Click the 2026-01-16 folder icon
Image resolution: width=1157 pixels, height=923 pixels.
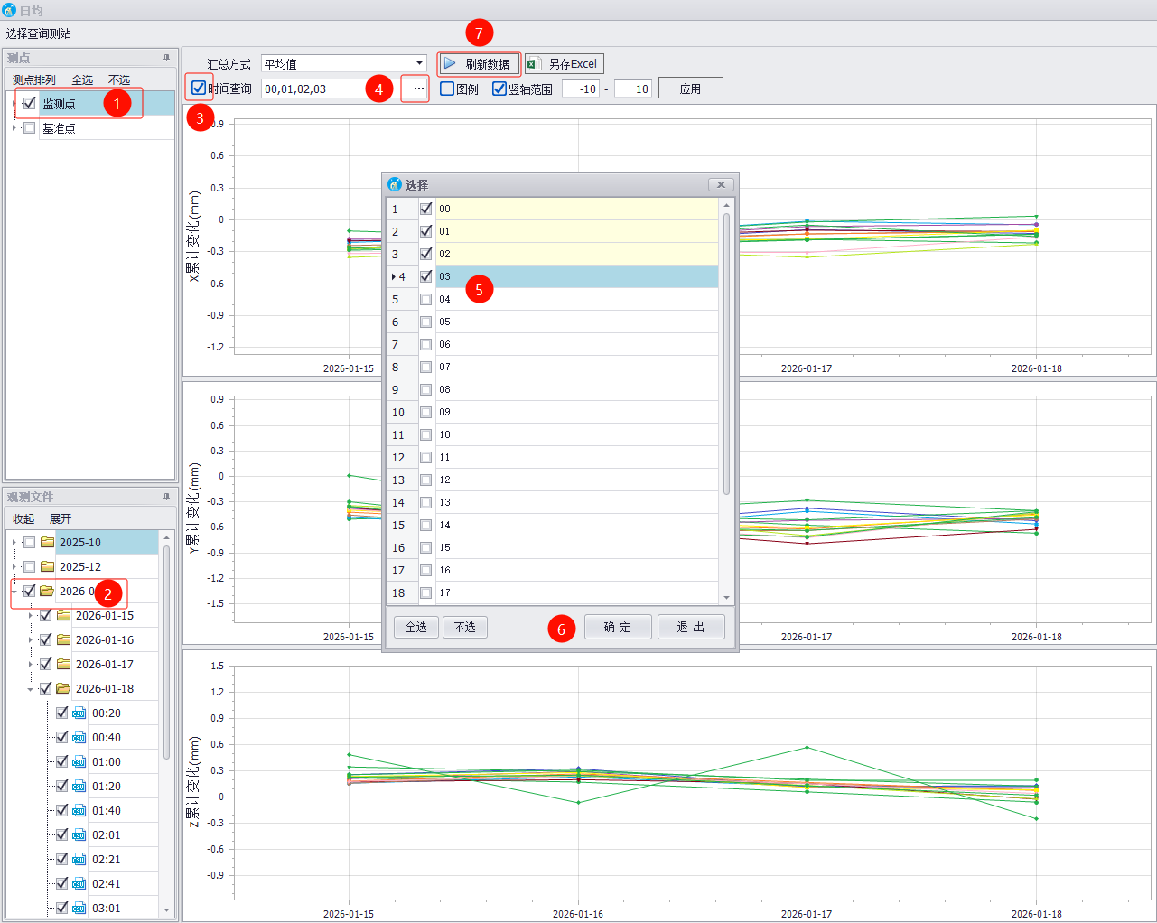[63, 640]
